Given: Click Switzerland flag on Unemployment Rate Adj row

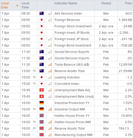Looking at the screenshot, I should coord(42,90).
